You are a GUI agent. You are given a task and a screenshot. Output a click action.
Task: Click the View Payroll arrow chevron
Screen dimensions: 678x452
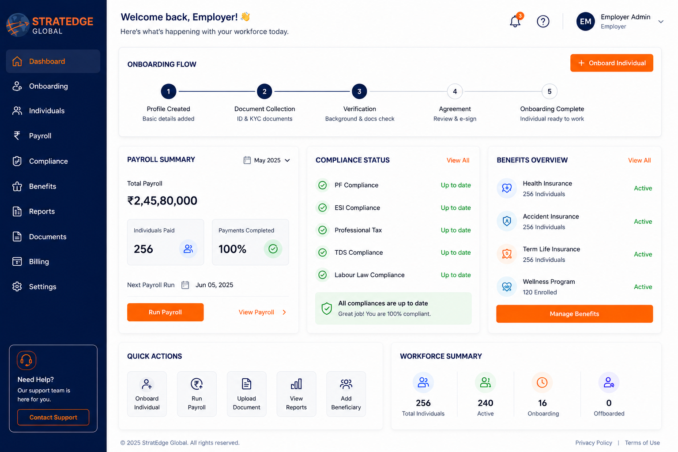point(284,312)
